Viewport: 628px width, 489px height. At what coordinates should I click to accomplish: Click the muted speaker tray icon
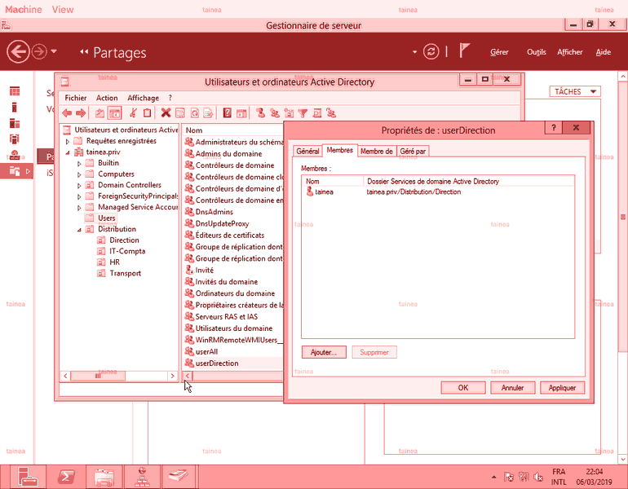pos(538,477)
